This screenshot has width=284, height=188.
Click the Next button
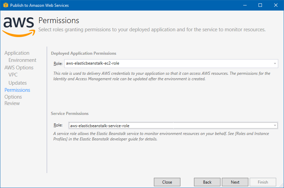coord(235,182)
